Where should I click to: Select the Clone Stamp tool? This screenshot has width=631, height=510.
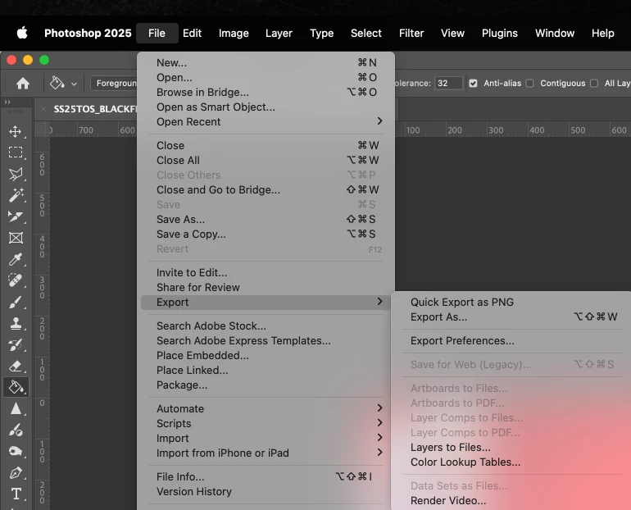16,323
